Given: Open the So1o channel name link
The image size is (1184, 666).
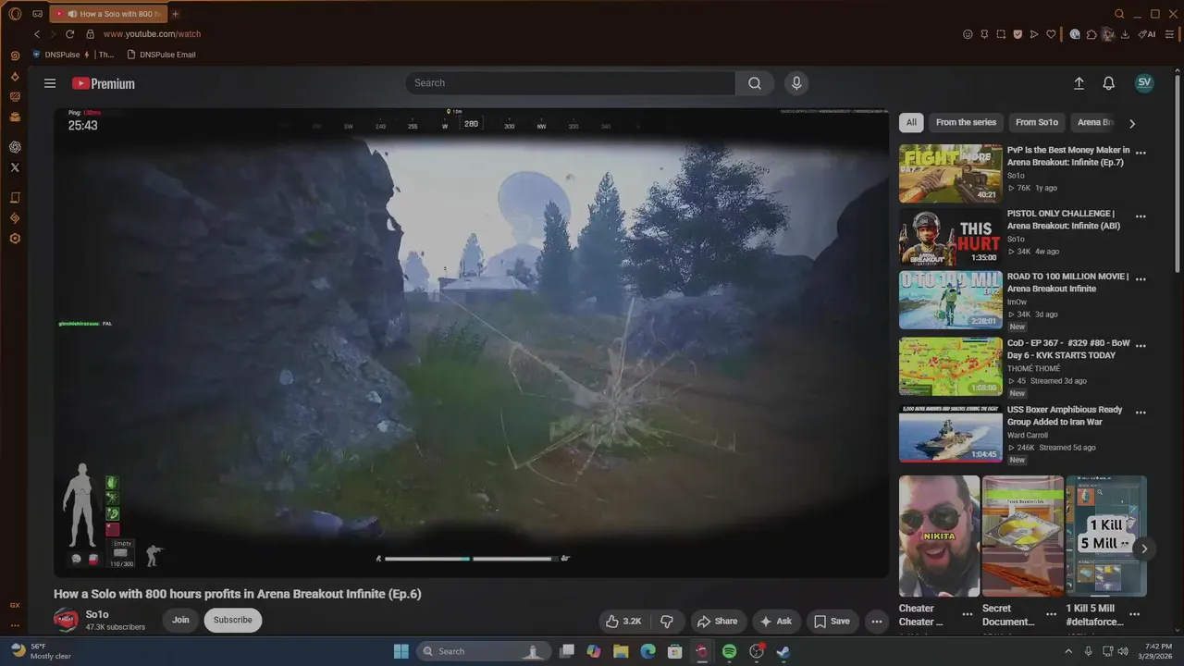Looking at the screenshot, I should (x=97, y=614).
